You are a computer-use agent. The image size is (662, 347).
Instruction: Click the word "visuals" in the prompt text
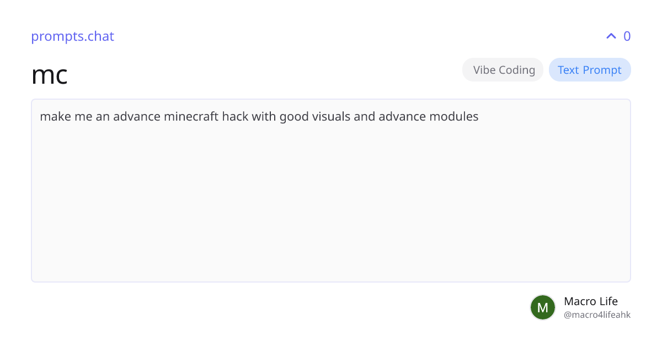pyautogui.click(x=330, y=117)
